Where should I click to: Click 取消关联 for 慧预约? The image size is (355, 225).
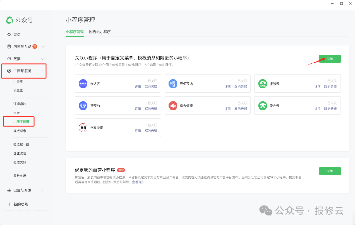(x=151, y=108)
